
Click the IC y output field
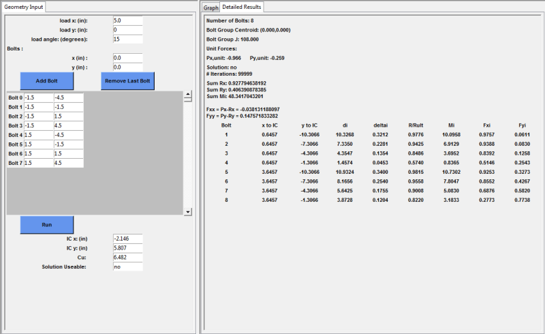point(127,248)
